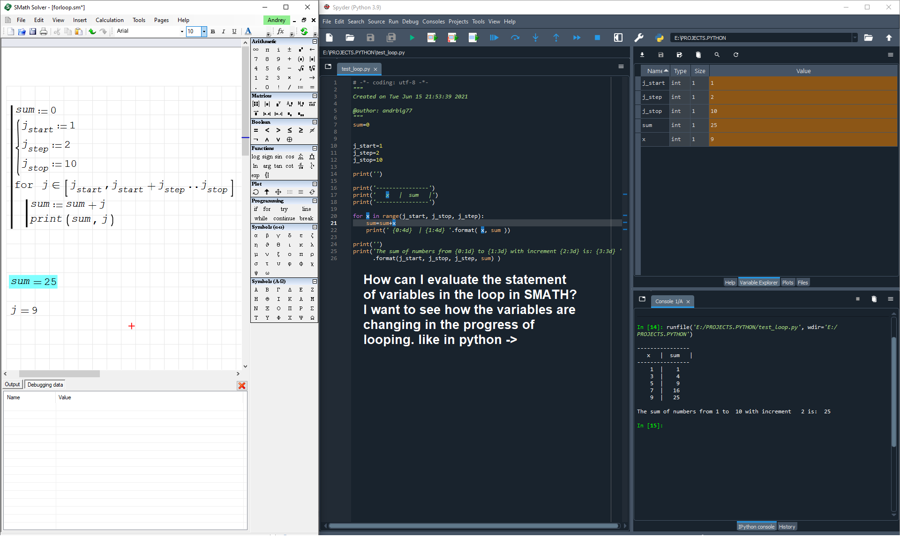This screenshot has height=538, width=900.
Task: Insert a function using the fx icon in SMath
Action: pyautogui.click(x=280, y=31)
